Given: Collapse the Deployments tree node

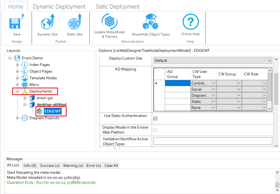Looking at the screenshot, I should click(x=17, y=91).
